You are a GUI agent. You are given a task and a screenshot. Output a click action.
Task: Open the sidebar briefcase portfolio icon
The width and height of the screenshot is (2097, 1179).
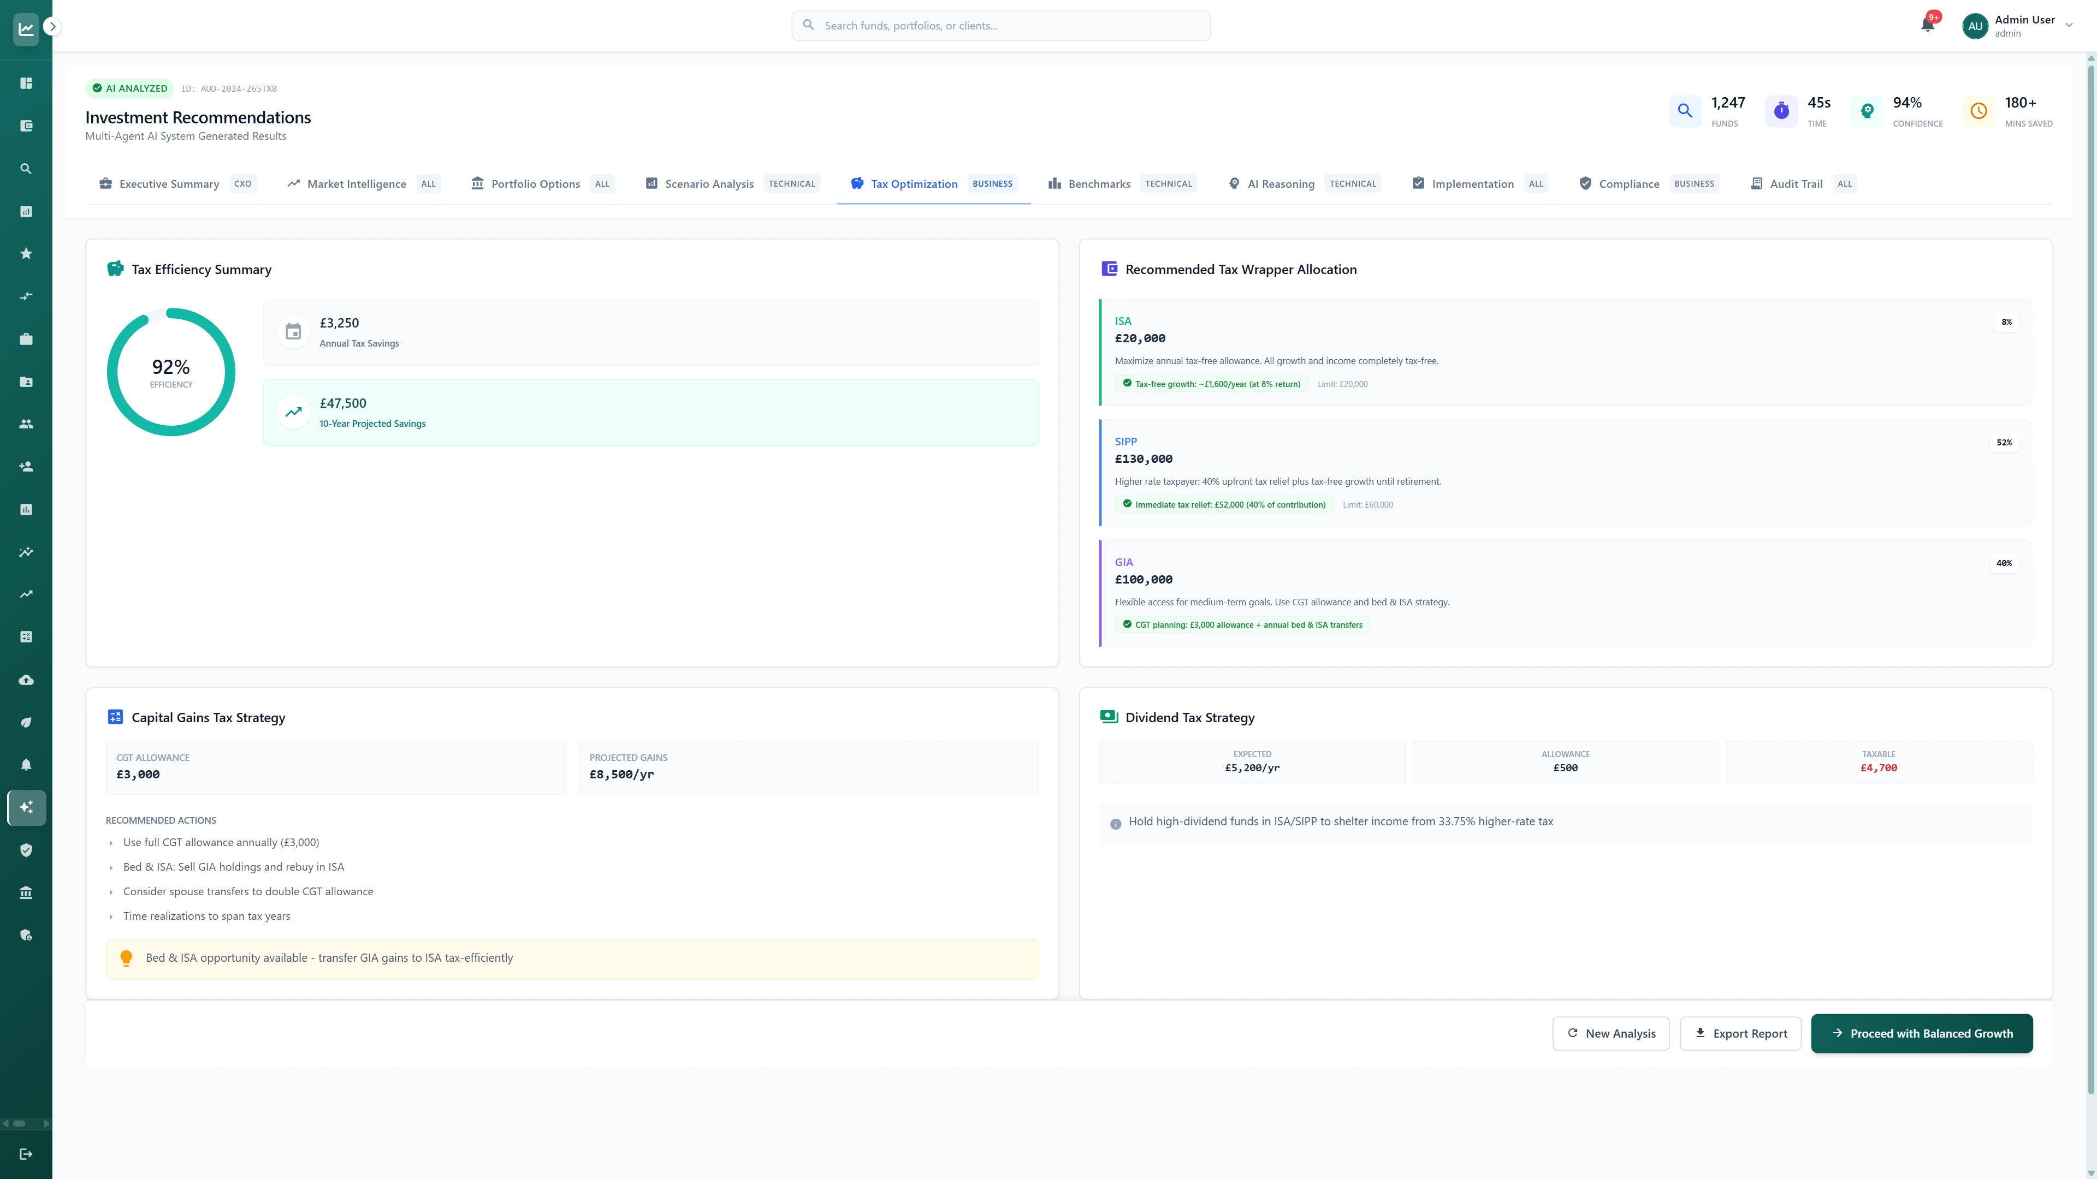pyautogui.click(x=26, y=340)
